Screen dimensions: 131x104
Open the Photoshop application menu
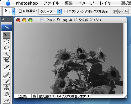(x=27, y=3)
